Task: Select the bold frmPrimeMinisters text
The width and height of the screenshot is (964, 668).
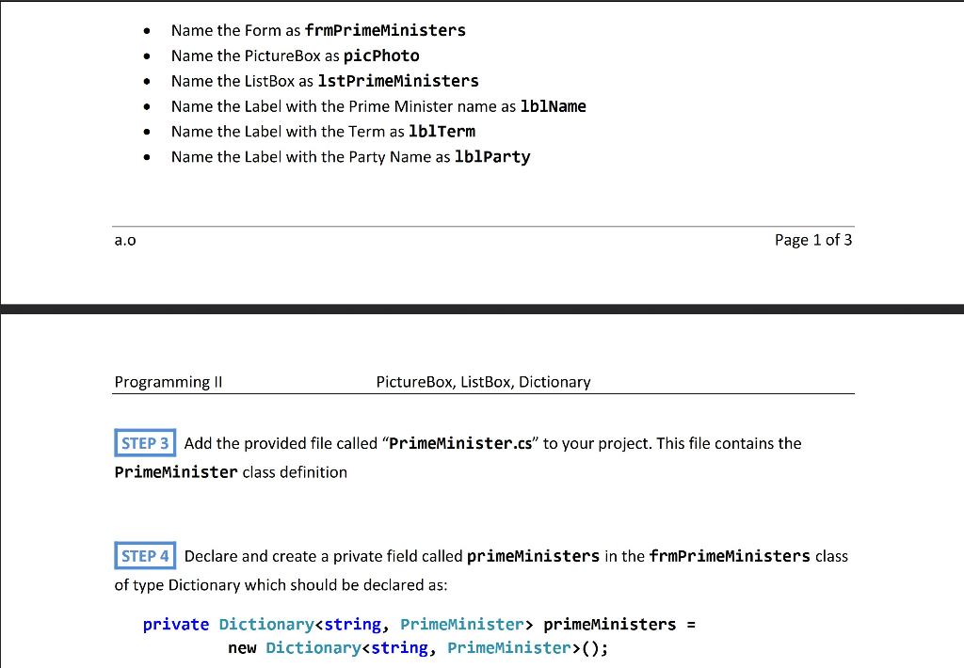Action: click(385, 30)
